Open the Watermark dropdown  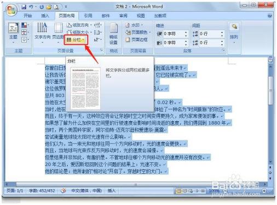point(134,25)
